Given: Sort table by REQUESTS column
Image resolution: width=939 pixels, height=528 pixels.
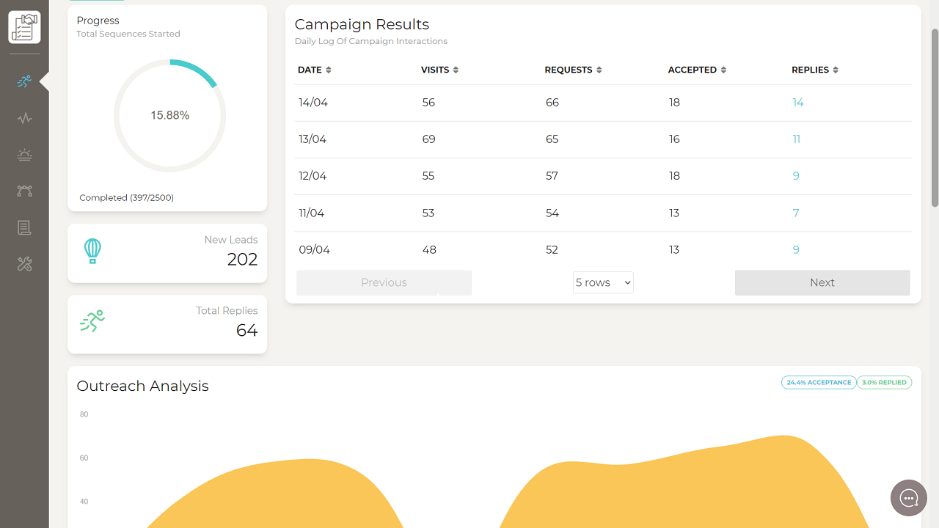Looking at the screenshot, I should [573, 70].
